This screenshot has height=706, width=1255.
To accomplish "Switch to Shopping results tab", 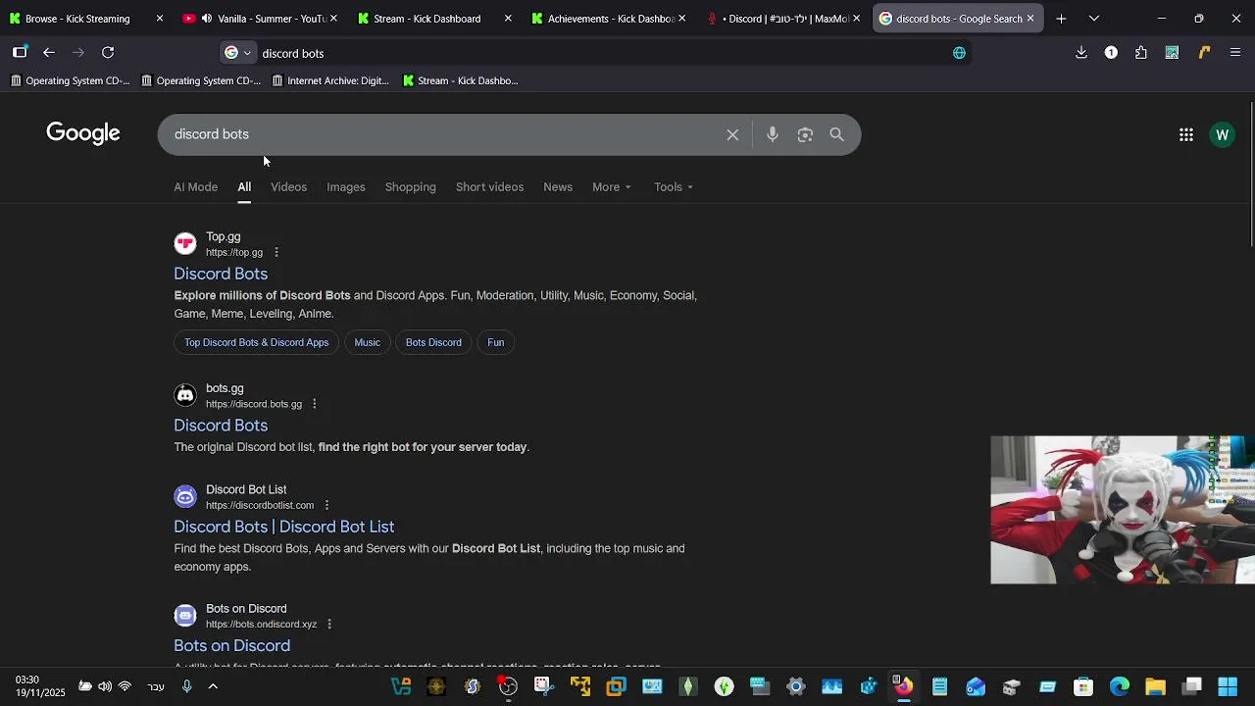I will point(410,187).
